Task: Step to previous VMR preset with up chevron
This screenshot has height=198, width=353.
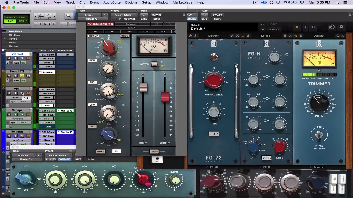Action: coord(263,24)
